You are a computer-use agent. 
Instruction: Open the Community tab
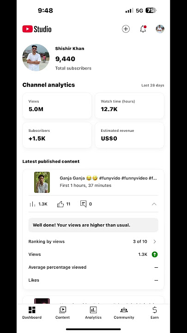click(x=124, y=313)
